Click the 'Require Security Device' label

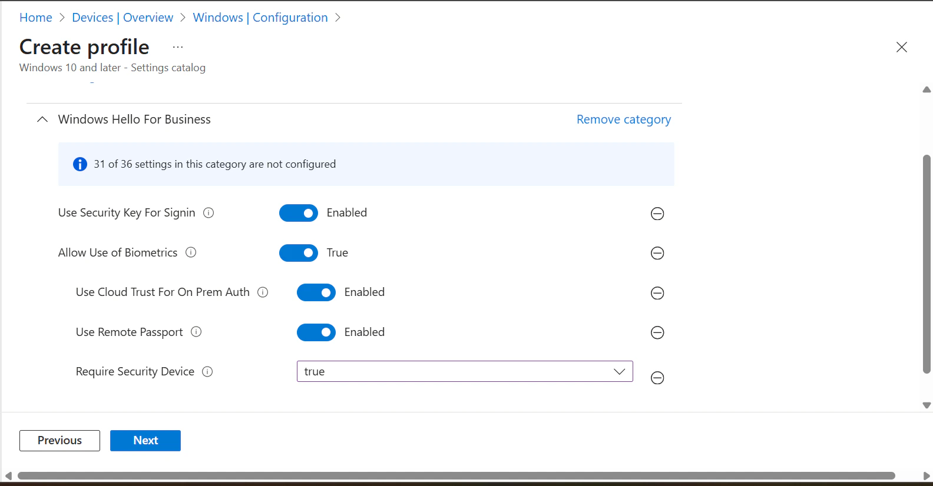[135, 372]
